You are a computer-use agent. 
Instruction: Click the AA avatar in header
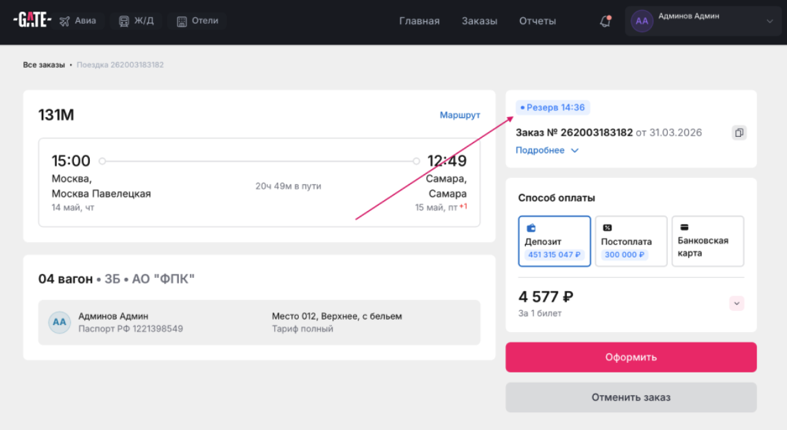(x=642, y=21)
